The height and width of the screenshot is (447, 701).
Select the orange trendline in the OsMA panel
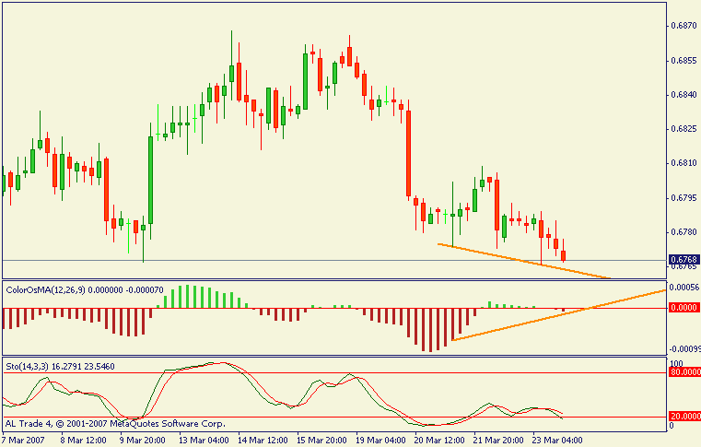point(553,316)
